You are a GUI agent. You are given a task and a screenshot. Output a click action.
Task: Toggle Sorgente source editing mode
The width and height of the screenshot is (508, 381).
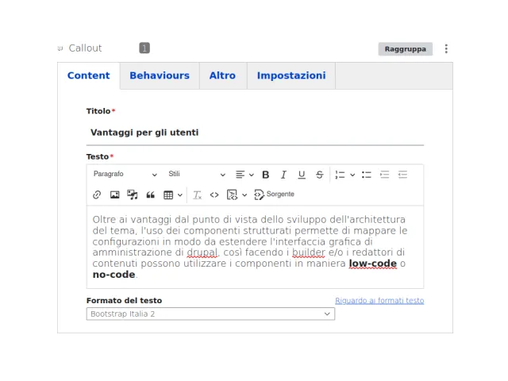click(x=274, y=194)
